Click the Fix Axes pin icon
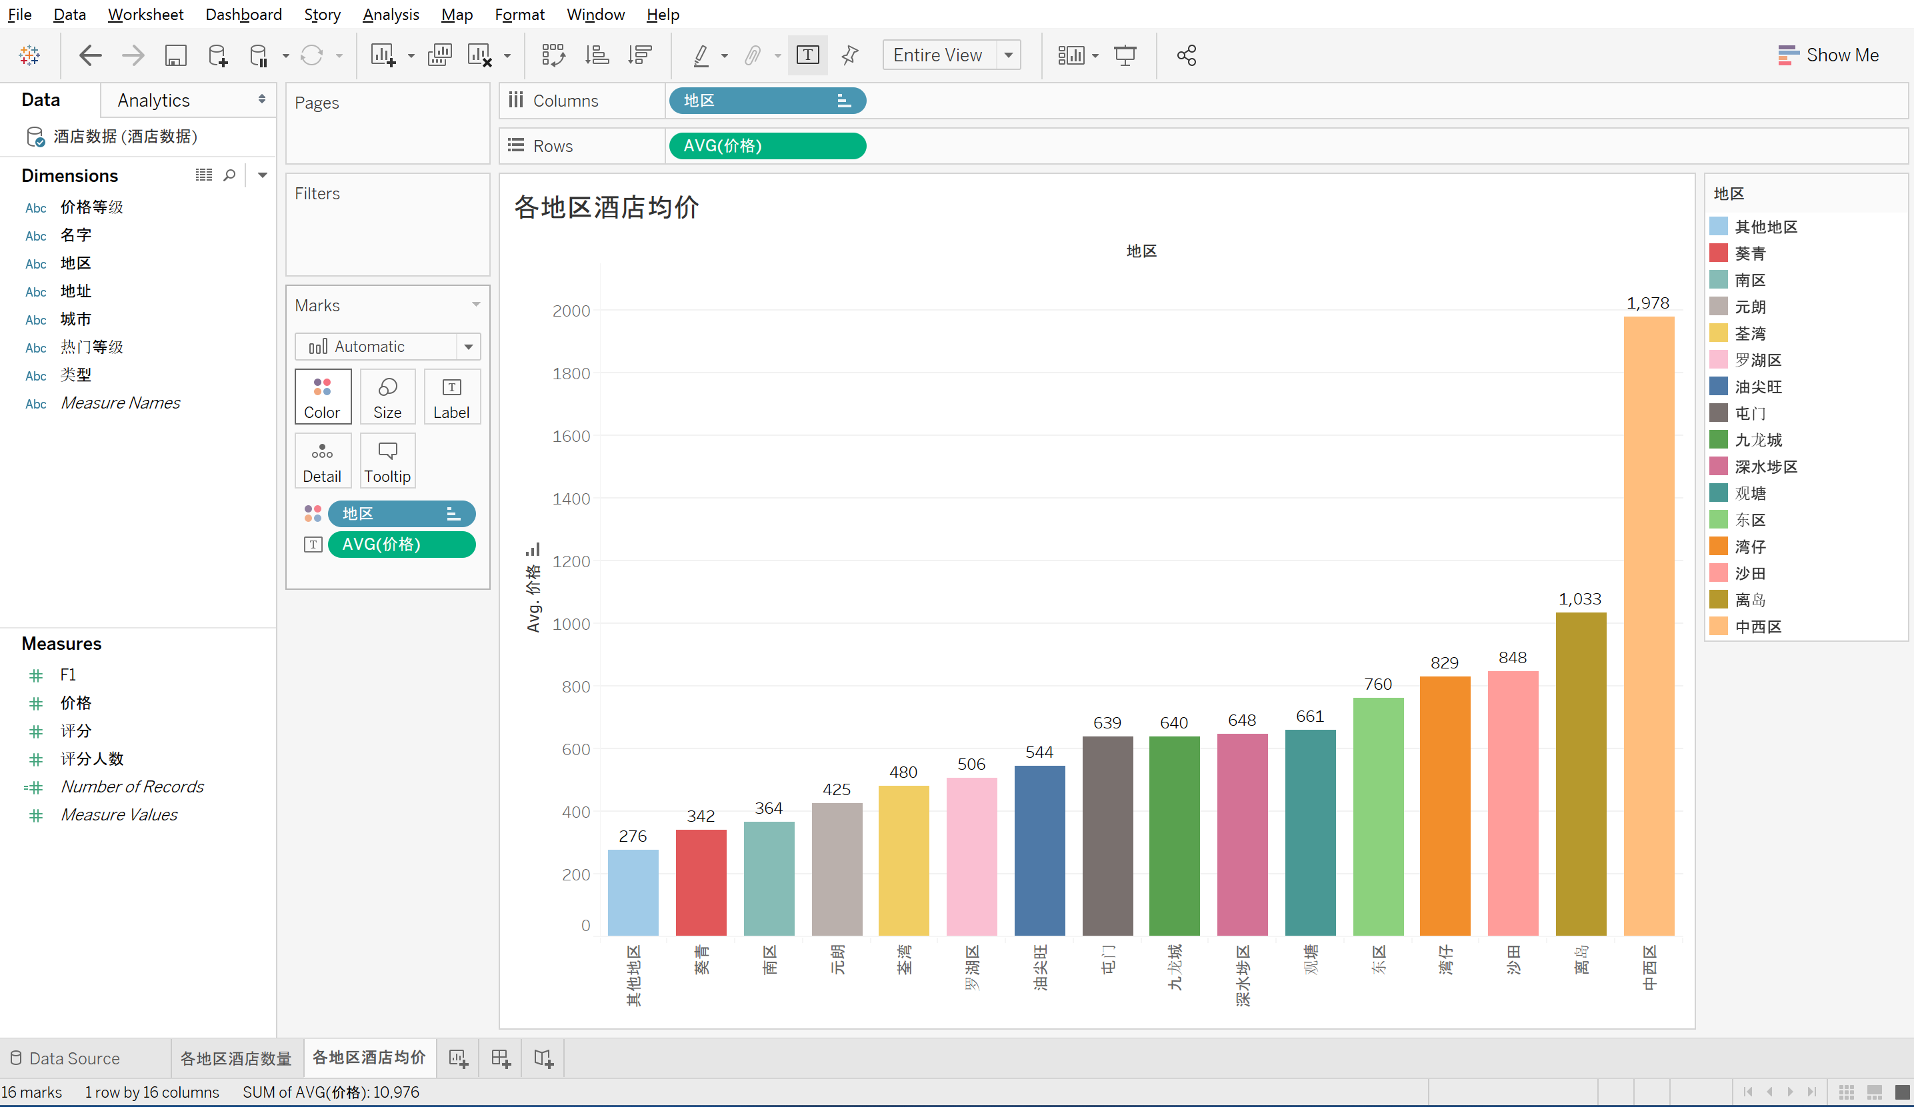Image resolution: width=1914 pixels, height=1107 pixels. pos(850,55)
